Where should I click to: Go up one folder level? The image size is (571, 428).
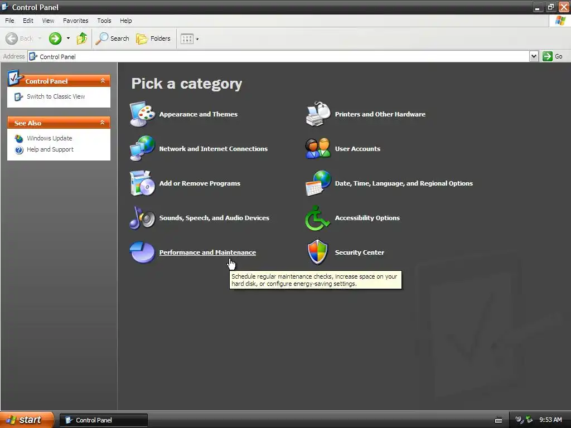coord(82,38)
